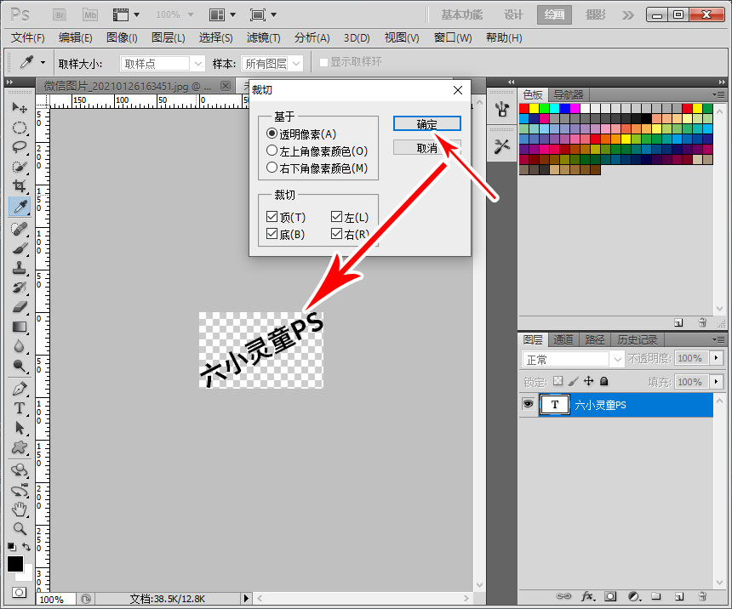Open the File menu
The image size is (732, 609).
click(27, 37)
